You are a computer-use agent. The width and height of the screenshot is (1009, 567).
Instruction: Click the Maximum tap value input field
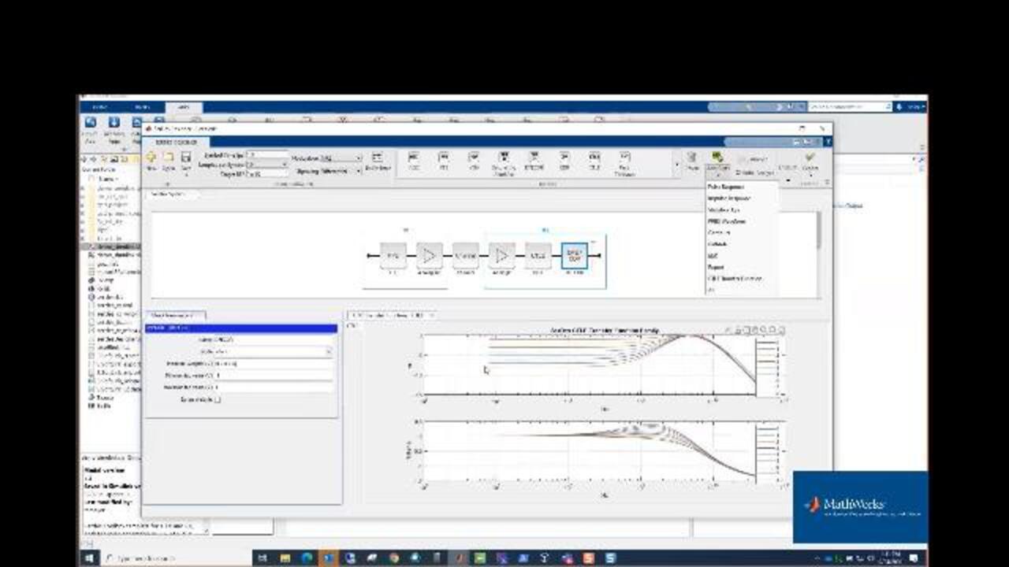[273, 387]
